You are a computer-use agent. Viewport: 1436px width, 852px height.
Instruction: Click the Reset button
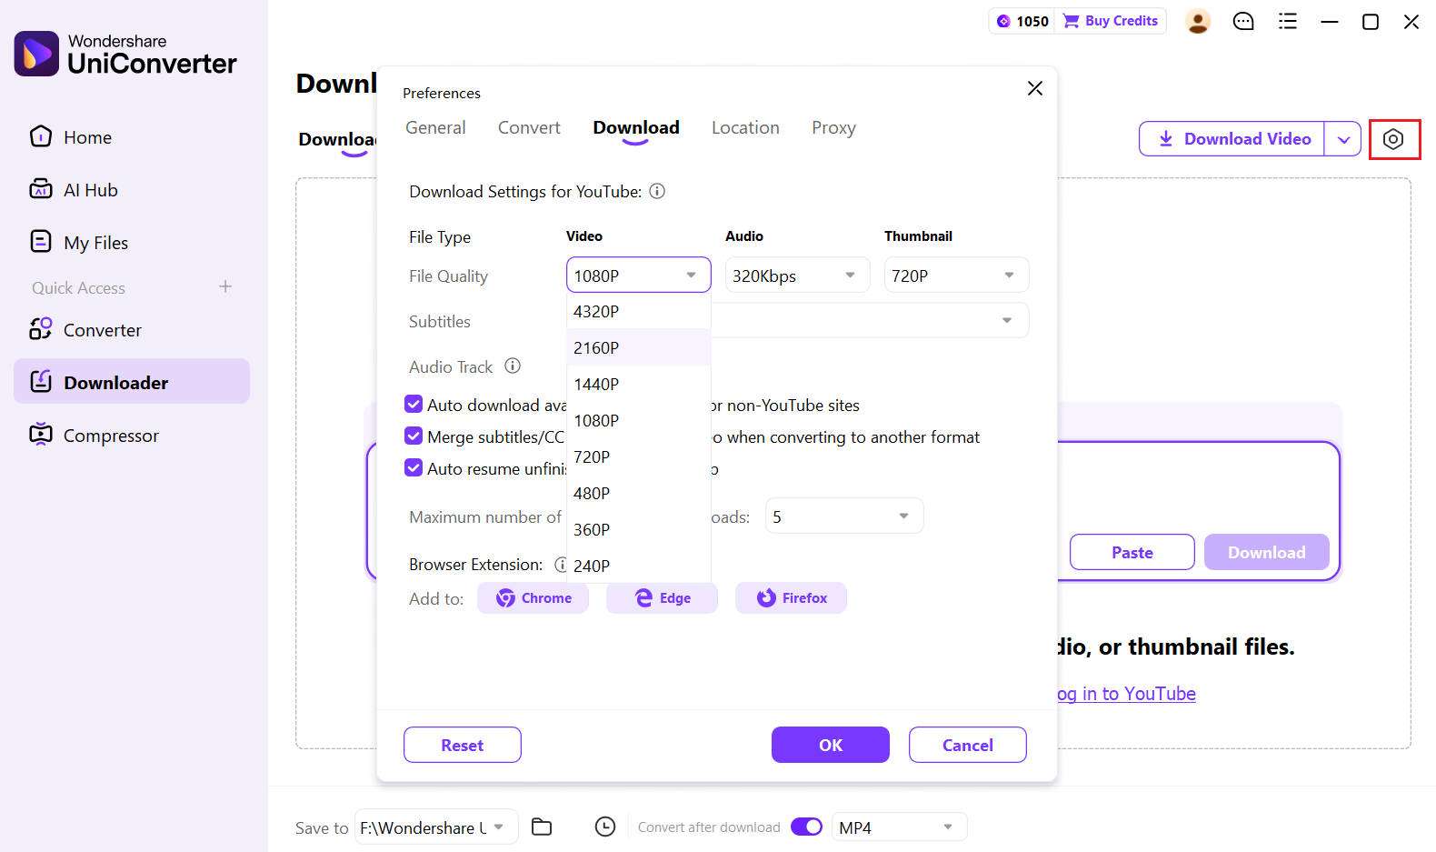click(463, 745)
